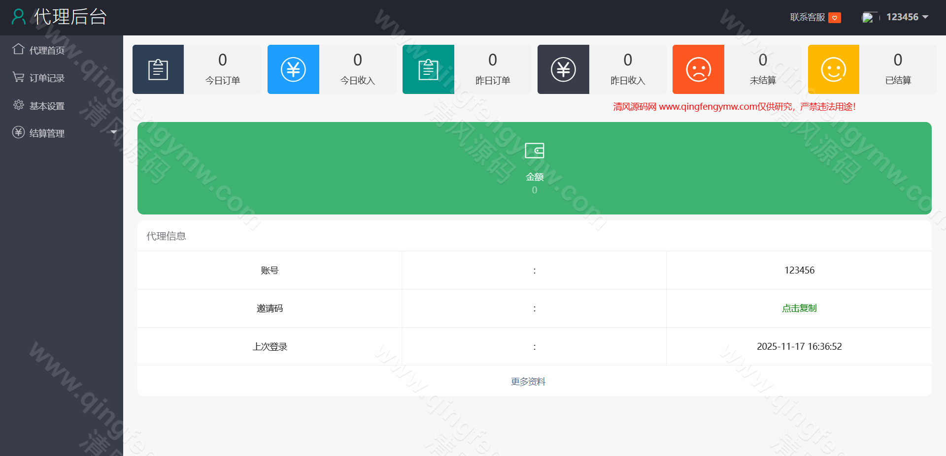Click the 基本设置 gear icon

(19, 105)
